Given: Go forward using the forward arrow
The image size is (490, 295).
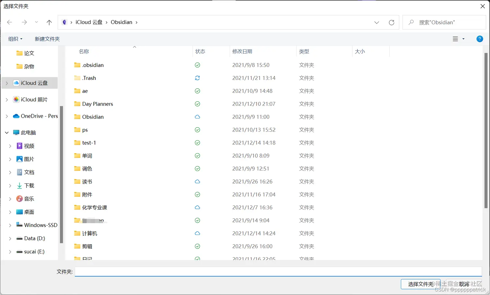Looking at the screenshot, I should 24,22.
